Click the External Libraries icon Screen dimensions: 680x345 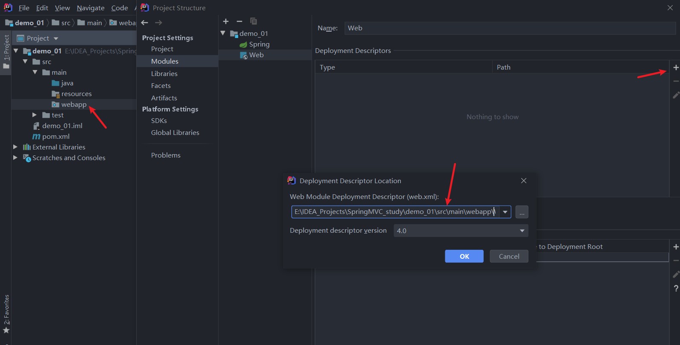(x=27, y=147)
